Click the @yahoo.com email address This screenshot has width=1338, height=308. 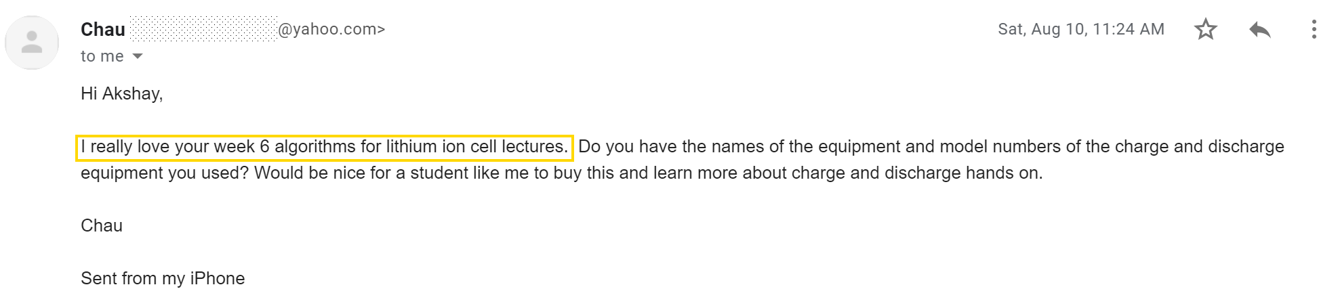[x=331, y=29]
